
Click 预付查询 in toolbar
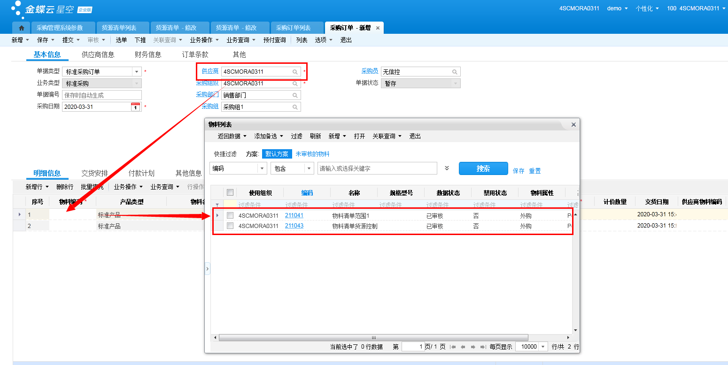tap(275, 40)
